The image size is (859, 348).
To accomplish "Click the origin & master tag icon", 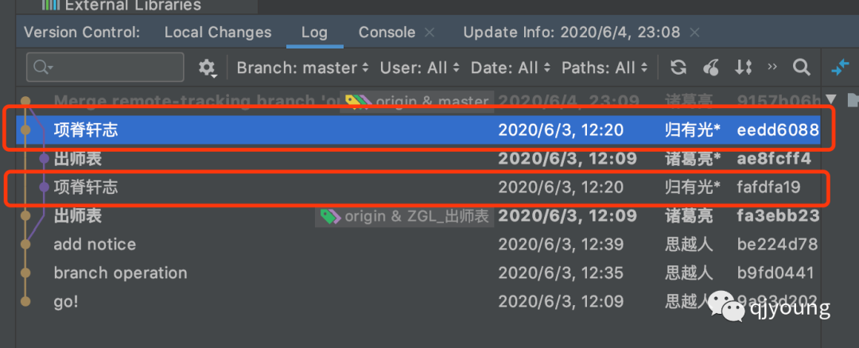I will pos(359,102).
